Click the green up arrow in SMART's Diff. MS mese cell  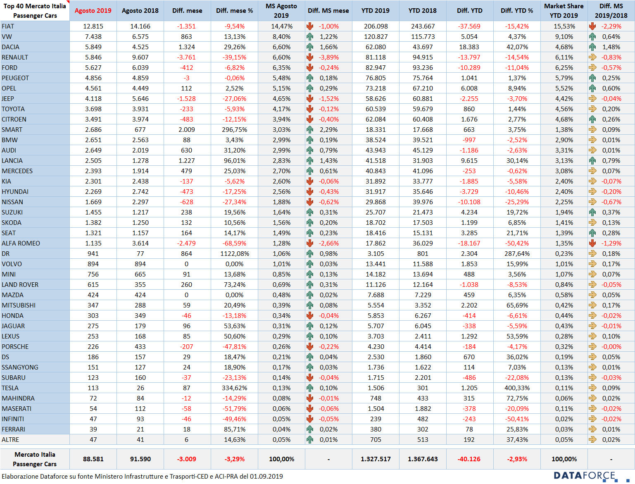pos(310,129)
